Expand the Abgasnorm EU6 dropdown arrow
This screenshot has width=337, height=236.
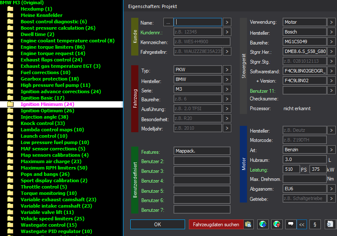[331, 189]
